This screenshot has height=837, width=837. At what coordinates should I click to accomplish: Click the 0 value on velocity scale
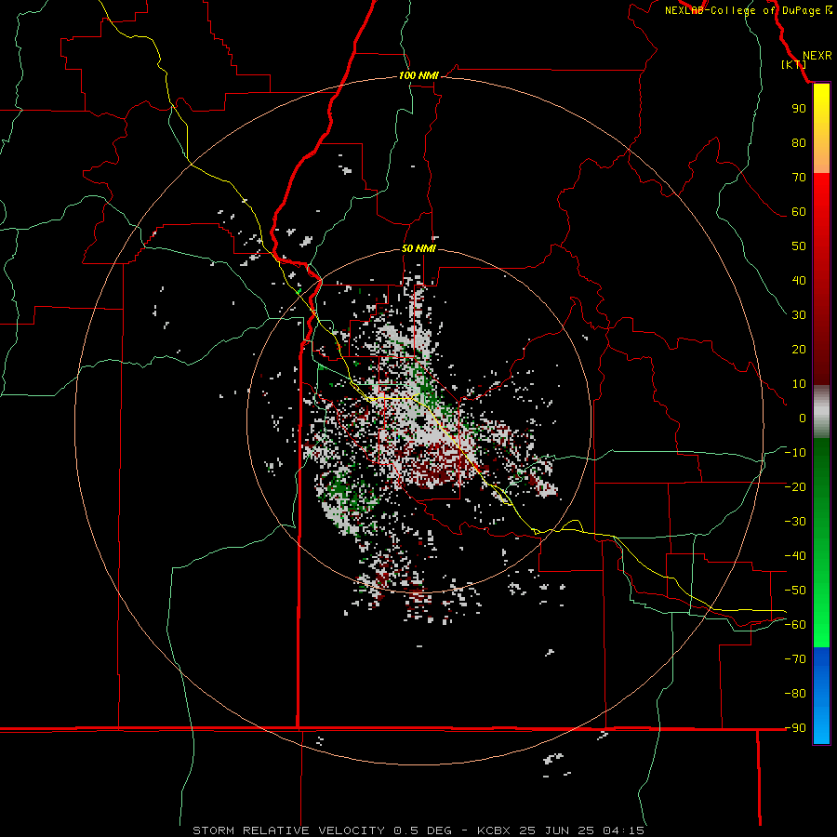pyautogui.click(x=803, y=418)
